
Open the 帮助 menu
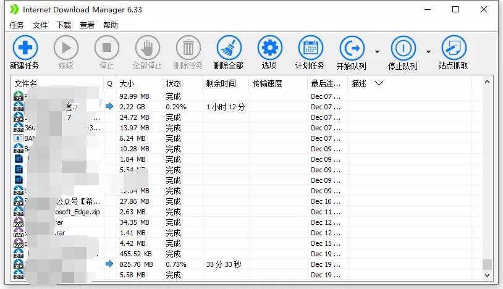click(x=111, y=25)
